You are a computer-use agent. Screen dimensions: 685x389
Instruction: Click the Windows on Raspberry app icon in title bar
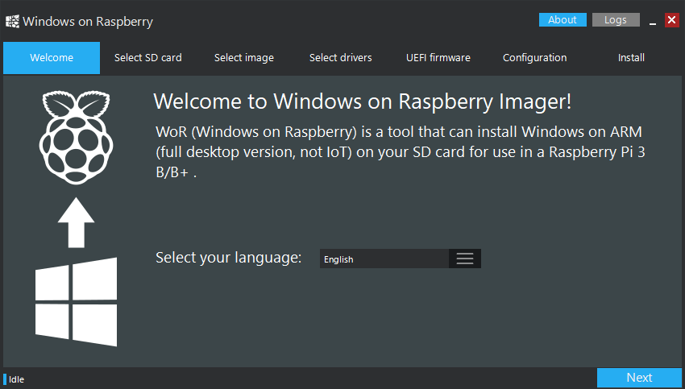tap(12, 21)
